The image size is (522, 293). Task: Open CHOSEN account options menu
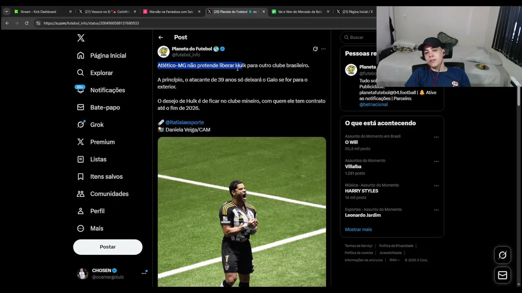144,273
